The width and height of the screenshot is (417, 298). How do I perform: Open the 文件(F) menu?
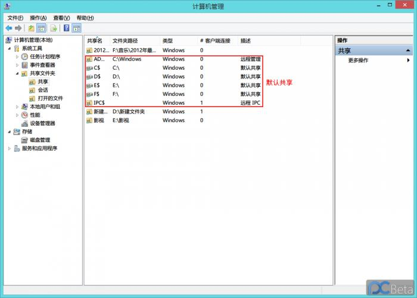click(x=15, y=18)
